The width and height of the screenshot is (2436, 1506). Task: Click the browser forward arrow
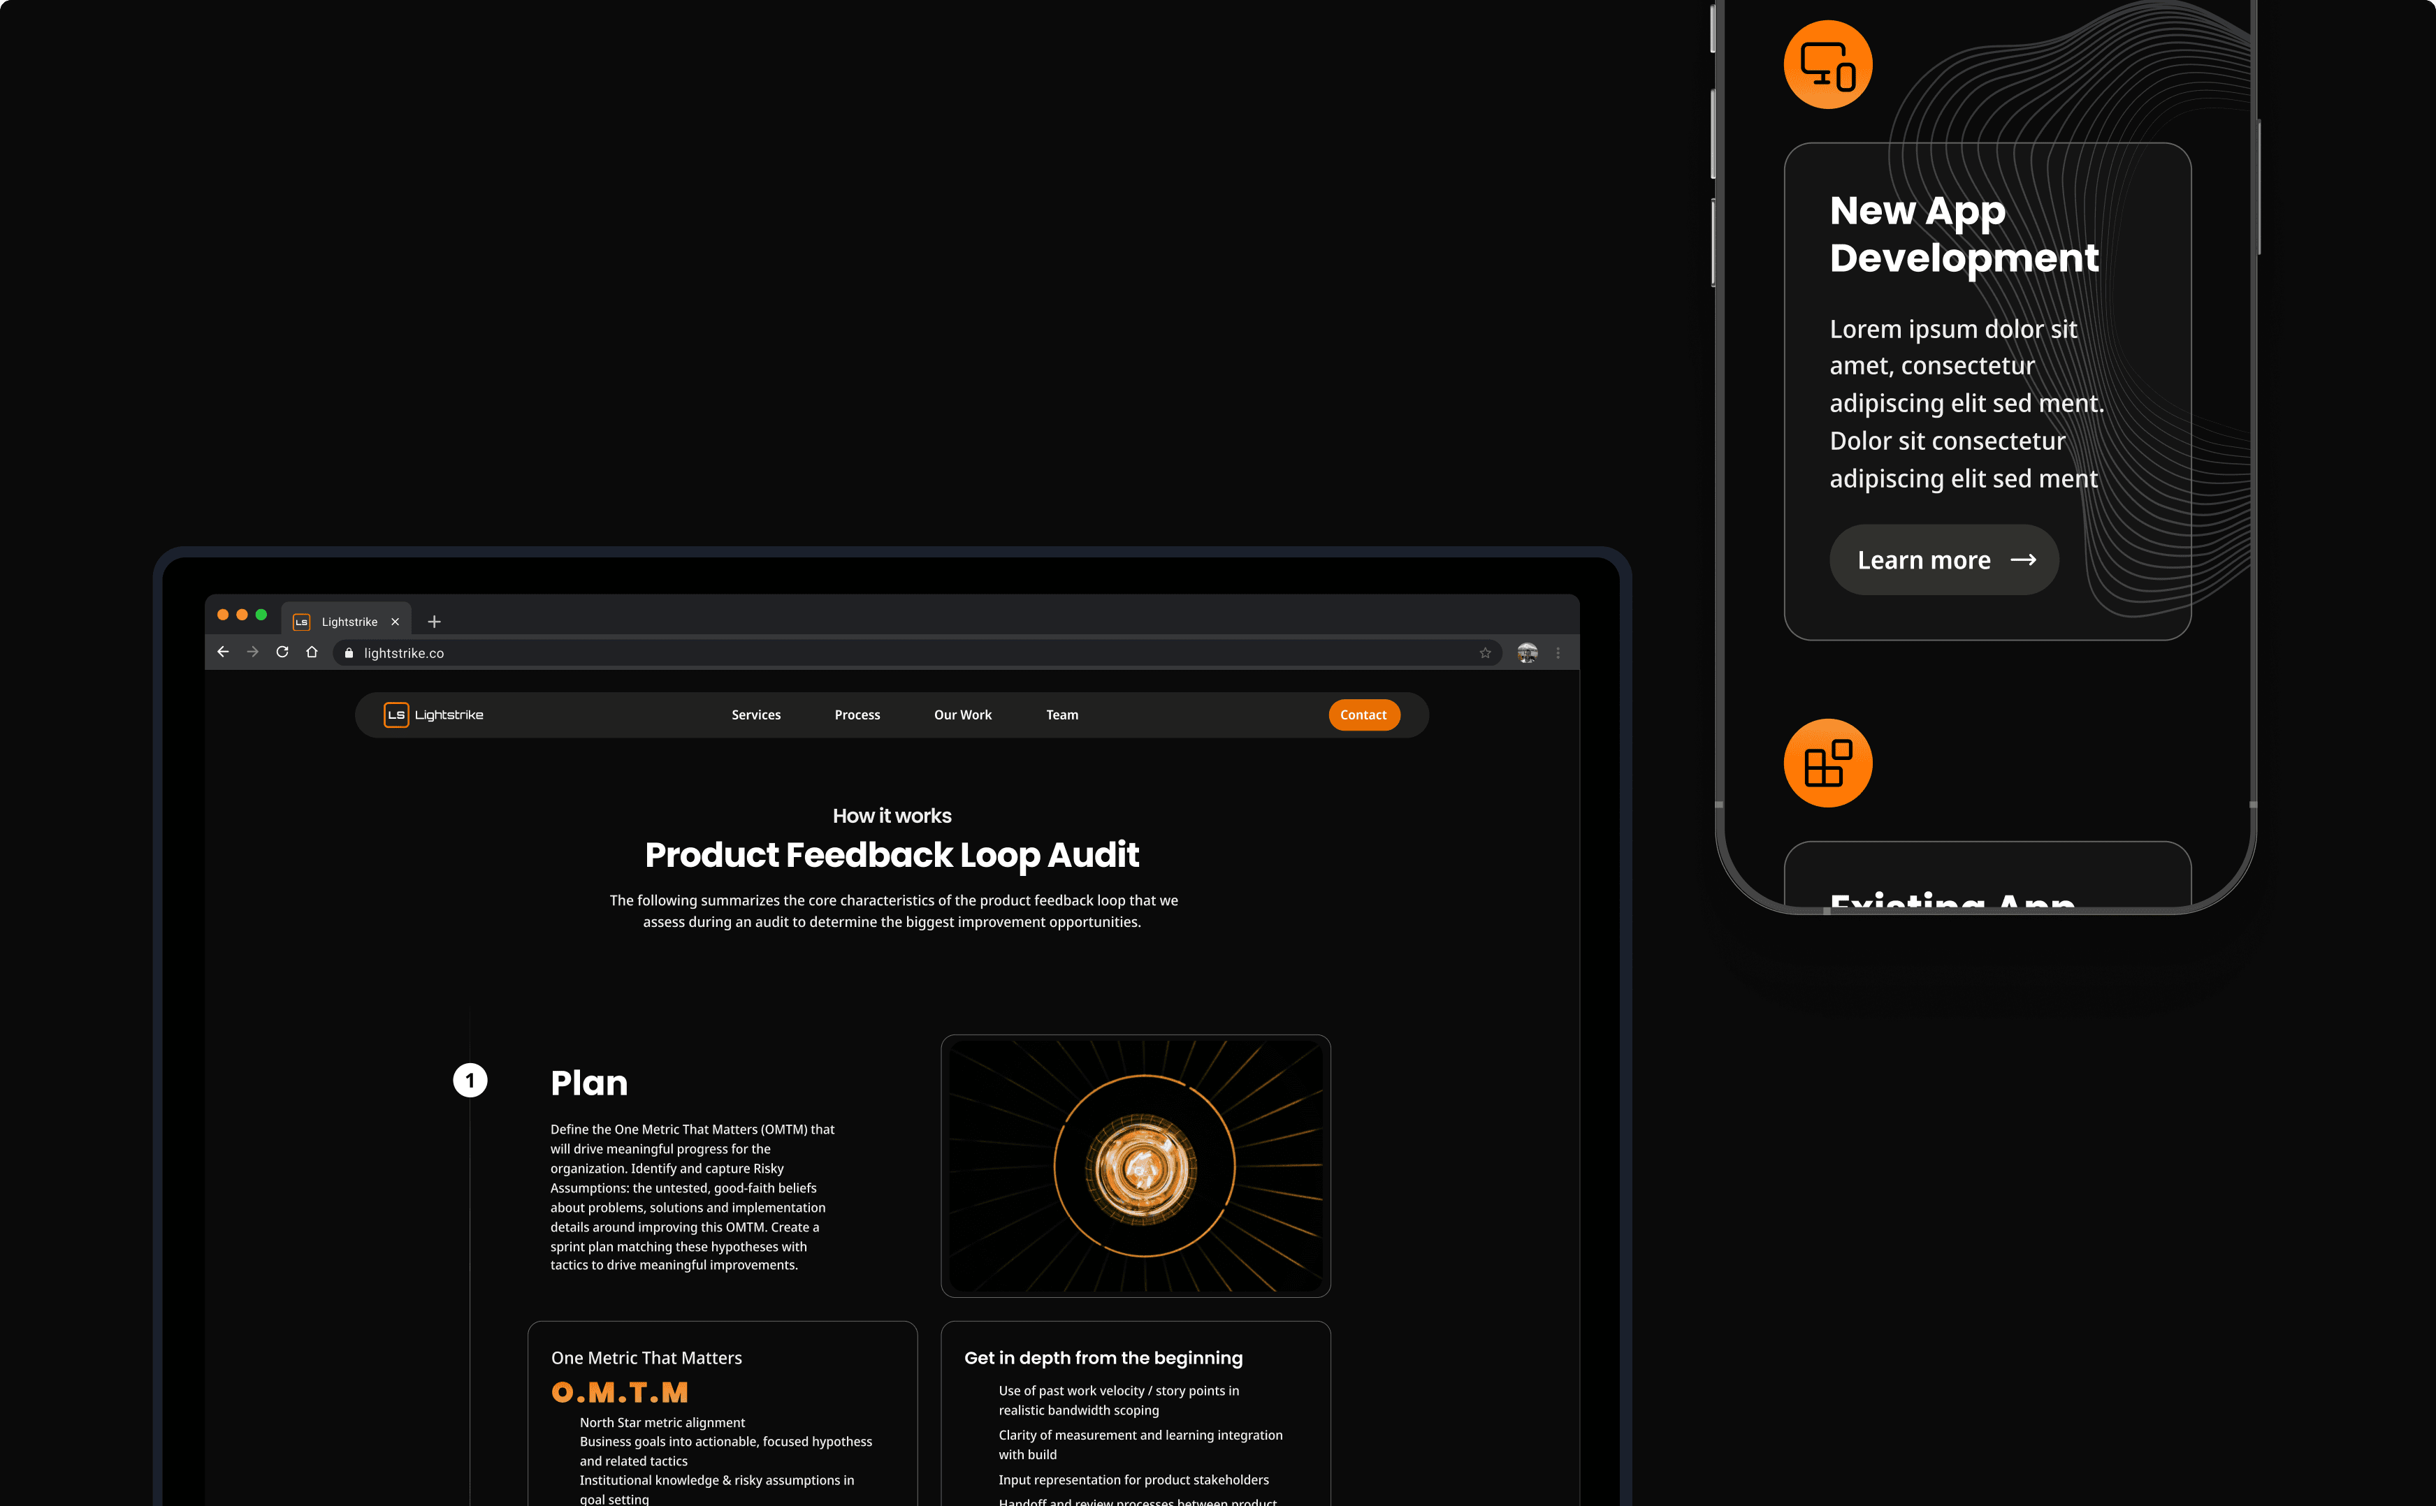(x=253, y=652)
